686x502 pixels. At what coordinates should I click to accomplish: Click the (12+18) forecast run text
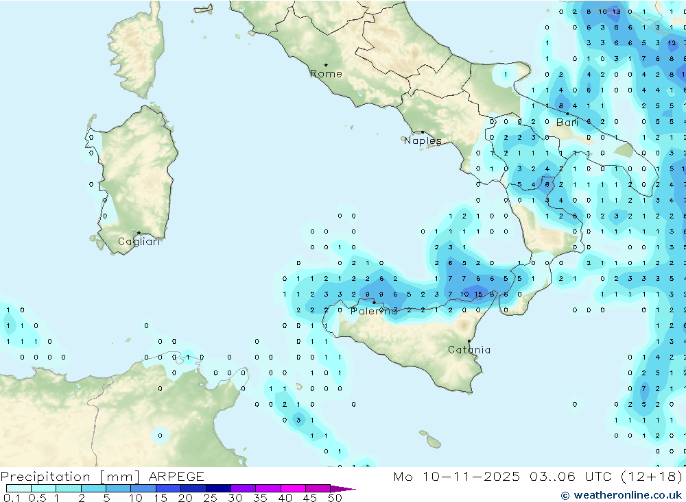point(652,476)
